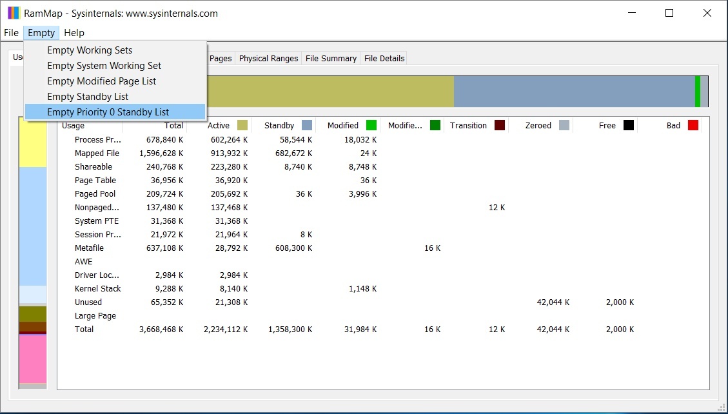The image size is (728, 414).
Task: Click the RamMap app icon in the title bar
Action: tap(14, 13)
